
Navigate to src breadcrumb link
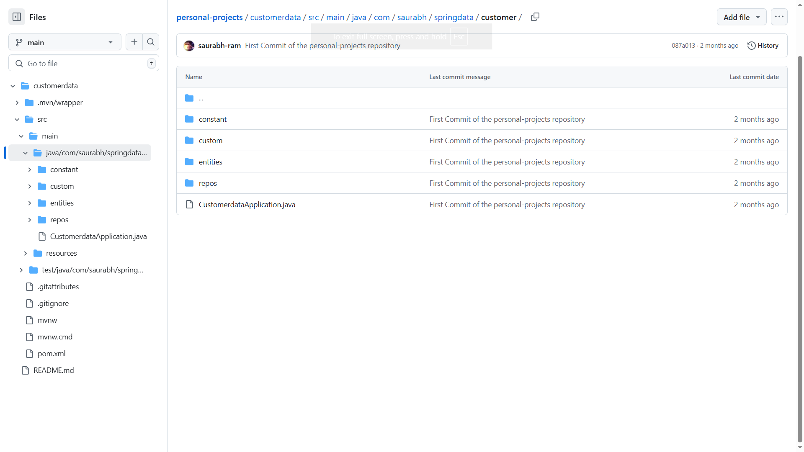(314, 17)
